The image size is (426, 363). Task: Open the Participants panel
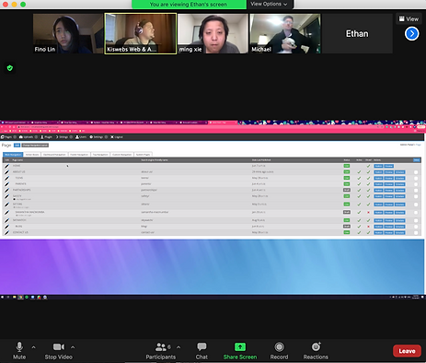tap(160, 350)
